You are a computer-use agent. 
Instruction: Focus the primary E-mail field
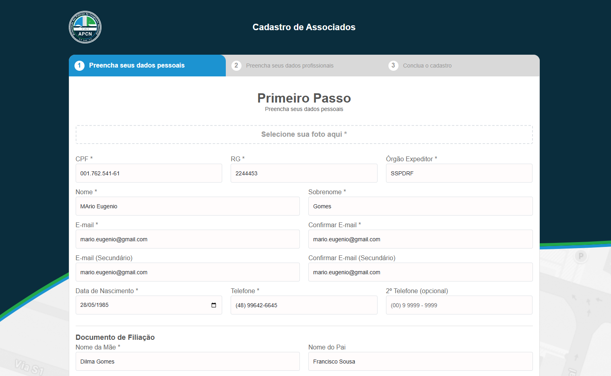(x=188, y=239)
